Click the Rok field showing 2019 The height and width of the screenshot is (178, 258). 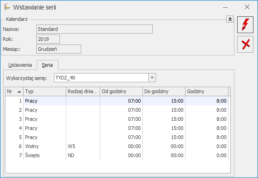point(48,39)
